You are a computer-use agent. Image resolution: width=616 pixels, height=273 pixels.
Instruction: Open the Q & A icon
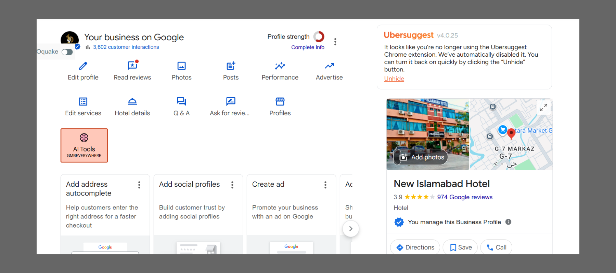[181, 101]
